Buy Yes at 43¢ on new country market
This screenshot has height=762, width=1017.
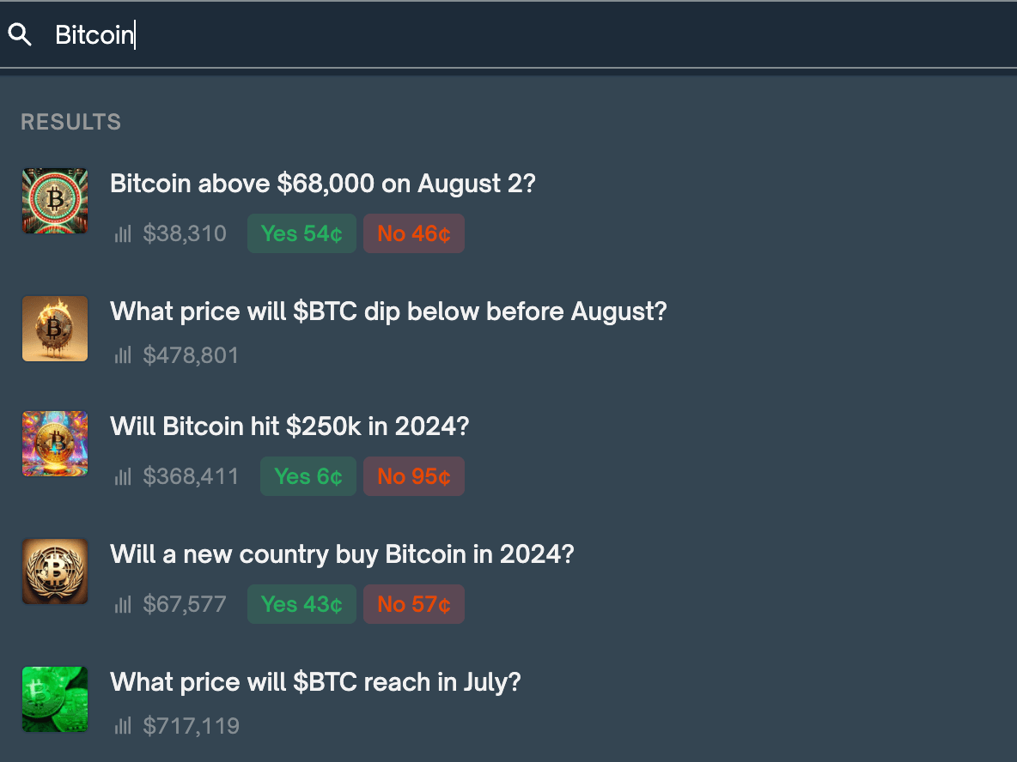[x=301, y=604]
